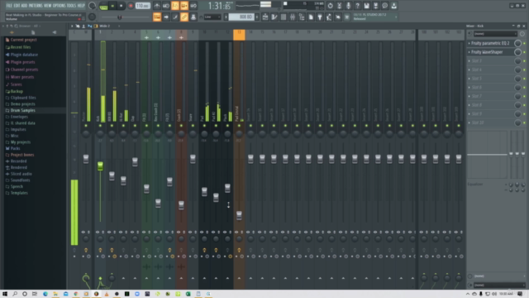Click the stamp icon beside the link icon
Viewport: 529px width, 298px height.
coord(193,17)
